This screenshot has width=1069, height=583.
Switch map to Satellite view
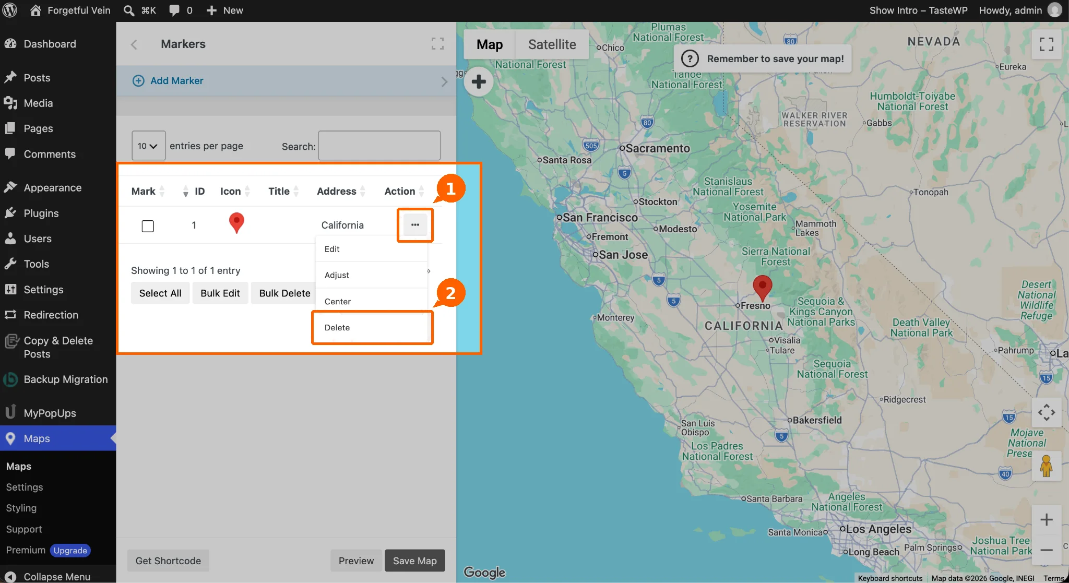(x=552, y=44)
